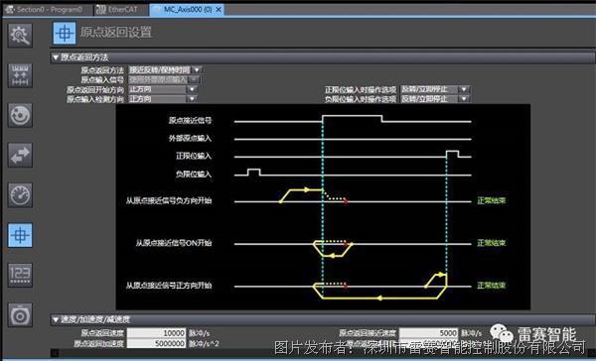596x361 pixels.
Task: Open the Servo Drive Settings icon
Action: pyautogui.click(x=20, y=315)
